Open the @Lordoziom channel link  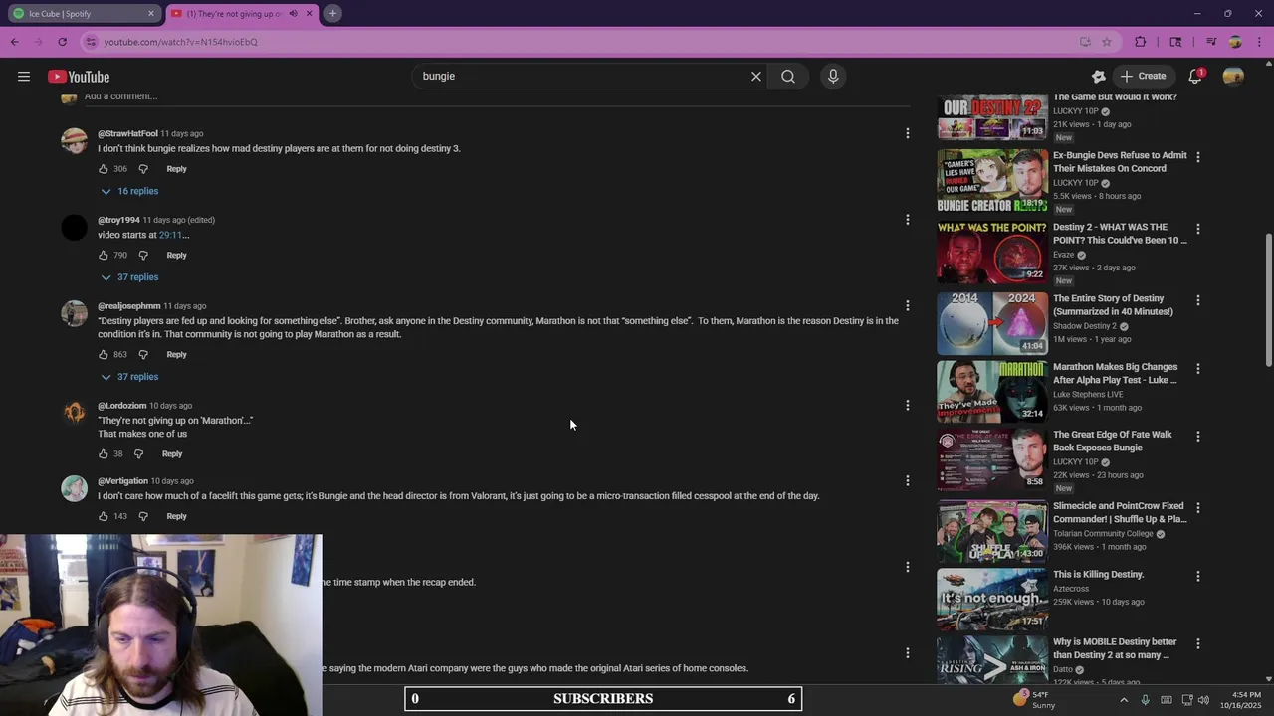coord(121,406)
